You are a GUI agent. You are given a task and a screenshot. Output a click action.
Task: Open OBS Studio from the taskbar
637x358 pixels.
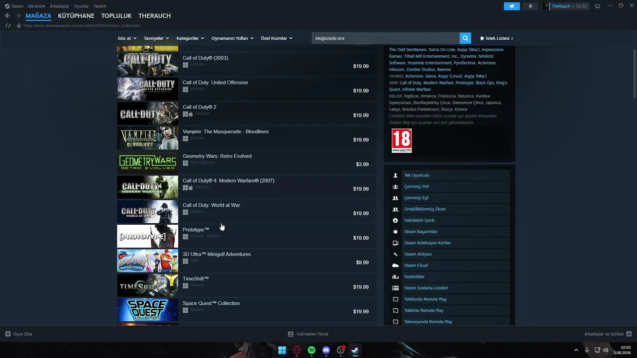point(341,350)
